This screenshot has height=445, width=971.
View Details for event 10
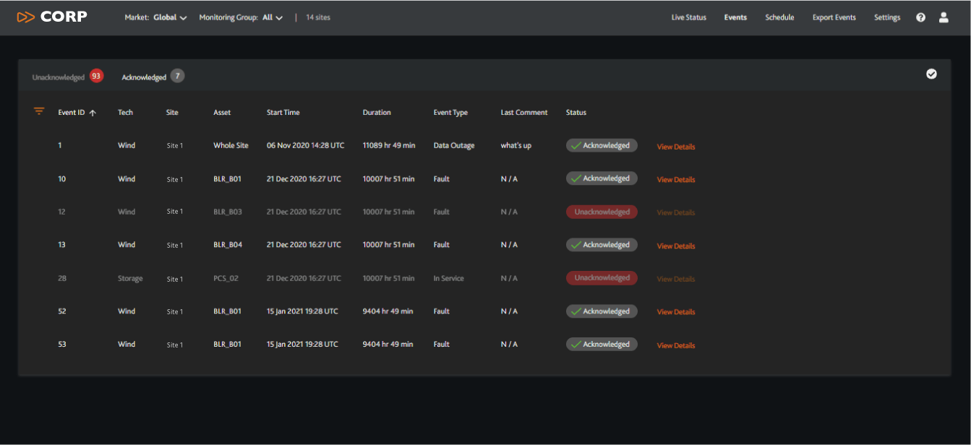click(676, 180)
